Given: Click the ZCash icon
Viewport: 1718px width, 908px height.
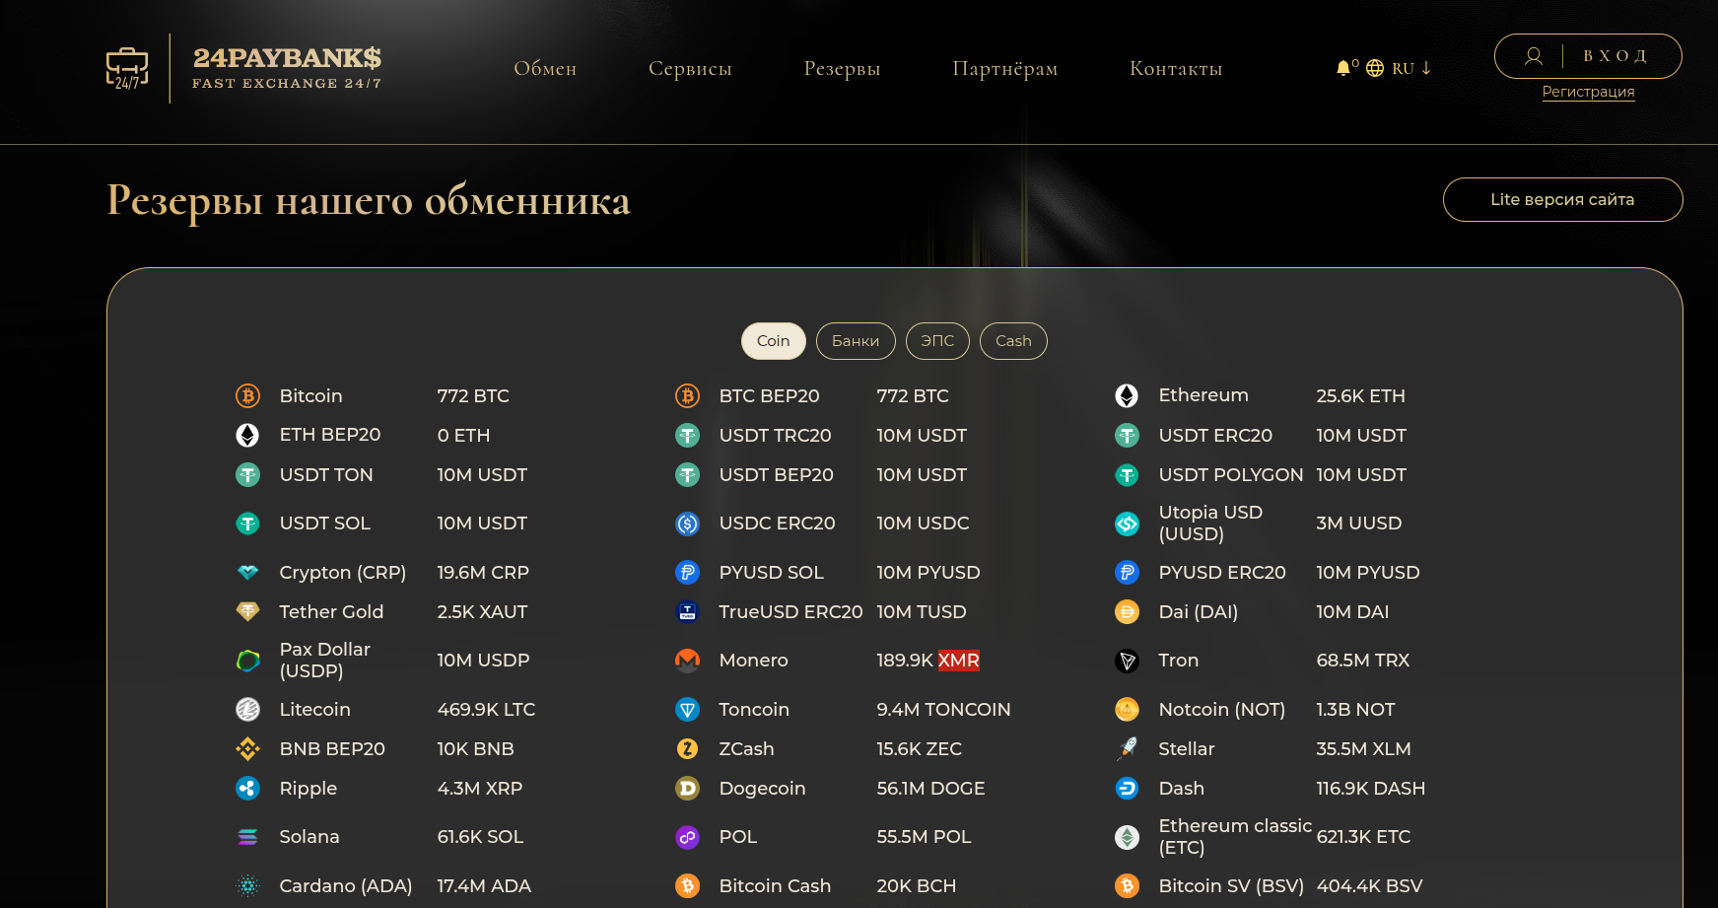Looking at the screenshot, I should click(687, 749).
